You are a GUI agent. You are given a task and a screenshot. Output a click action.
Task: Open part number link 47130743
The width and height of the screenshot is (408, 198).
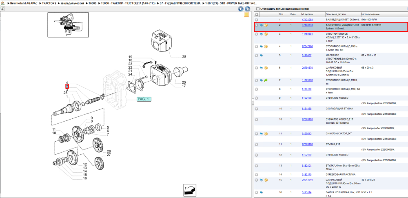tap(307, 25)
